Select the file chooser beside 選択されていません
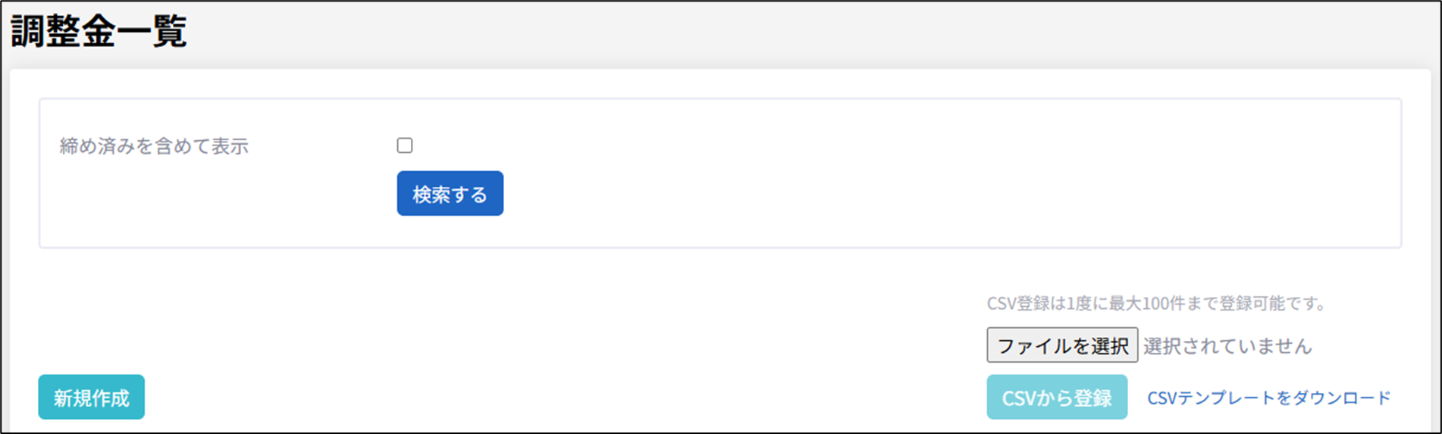The height and width of the screenshot is (434, 1442). (1061, 345)
